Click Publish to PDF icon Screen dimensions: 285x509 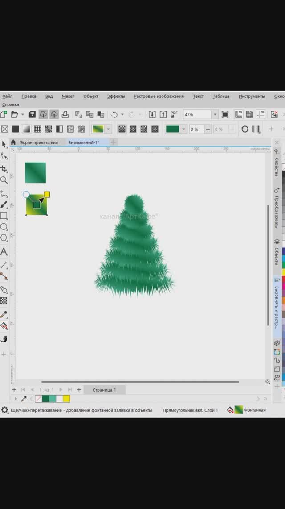coord(174,114)
